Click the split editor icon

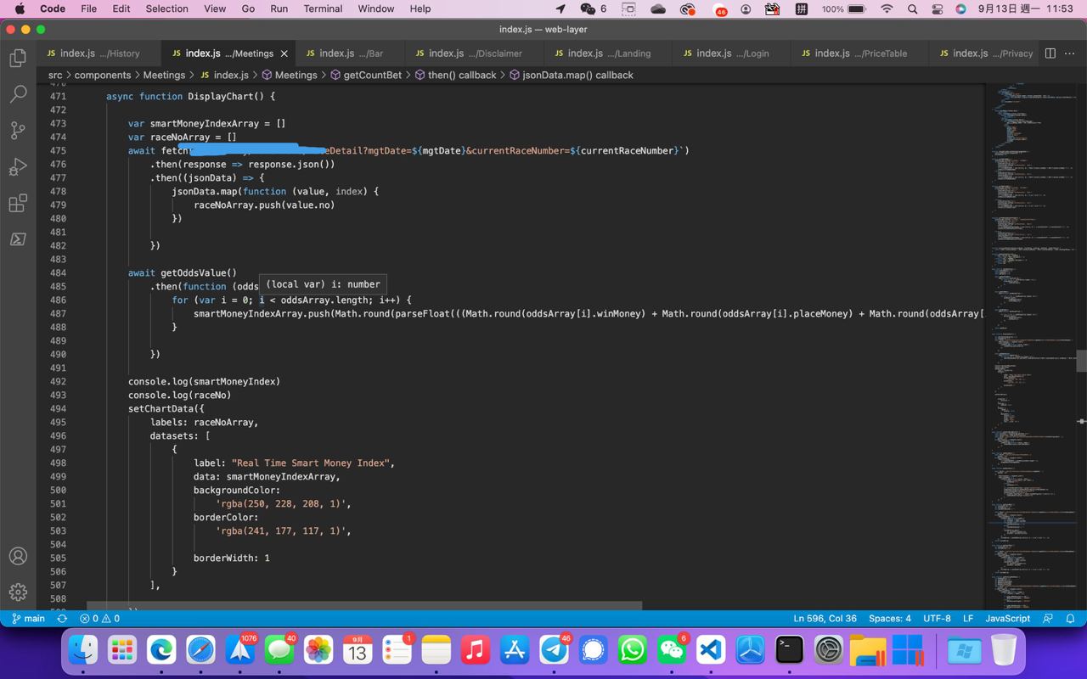point(1050,53)
